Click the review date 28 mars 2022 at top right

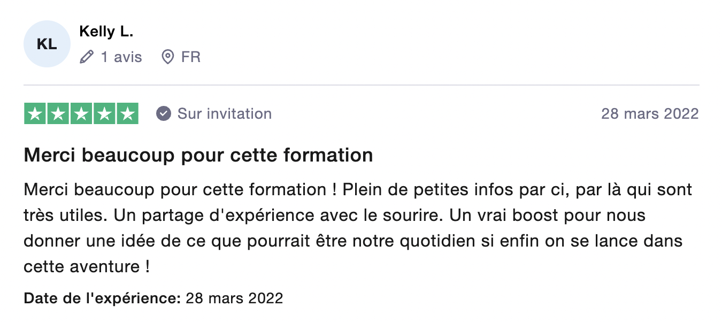pos(650,114)
